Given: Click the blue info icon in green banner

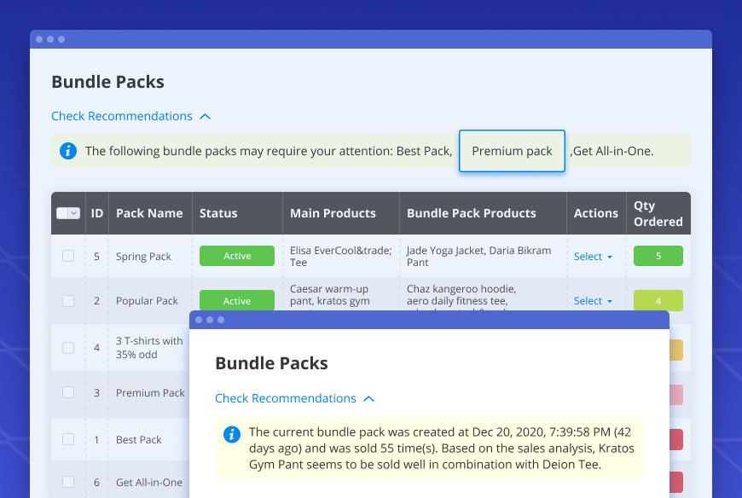Looking at the screenshot, I should click(67, 151).
